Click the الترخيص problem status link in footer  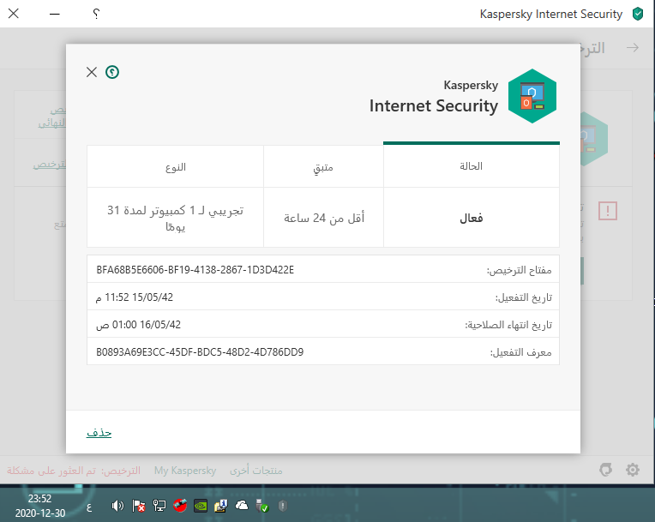pyautogui.click(x=74, y=471)
